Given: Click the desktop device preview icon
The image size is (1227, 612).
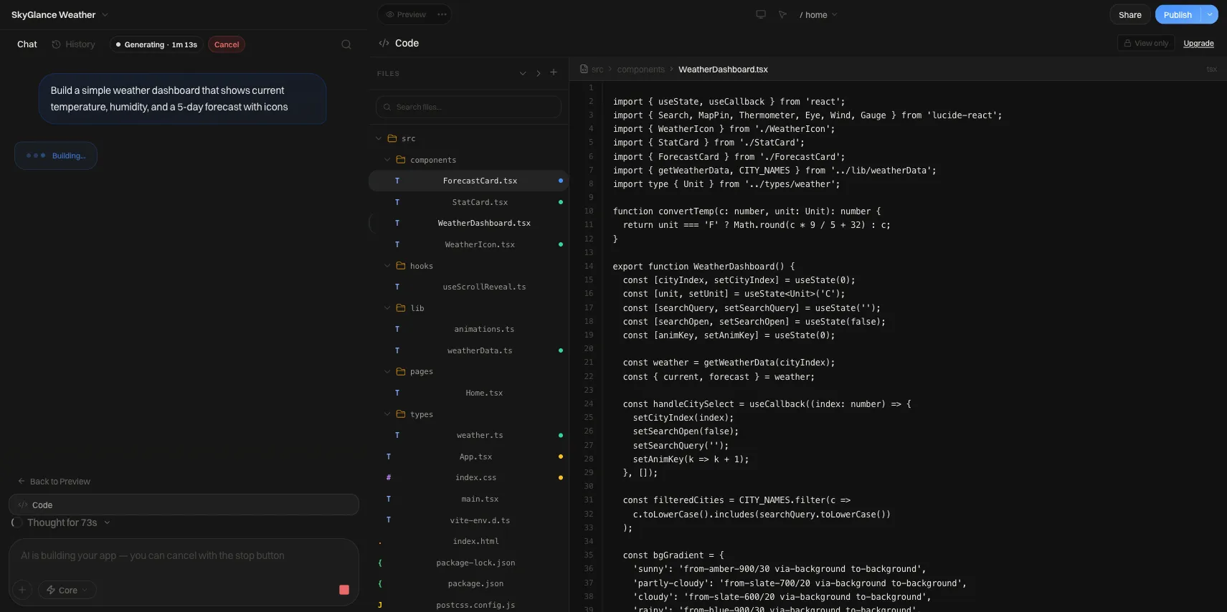Looking at the screenshot, I should click(x=761, y=14).
